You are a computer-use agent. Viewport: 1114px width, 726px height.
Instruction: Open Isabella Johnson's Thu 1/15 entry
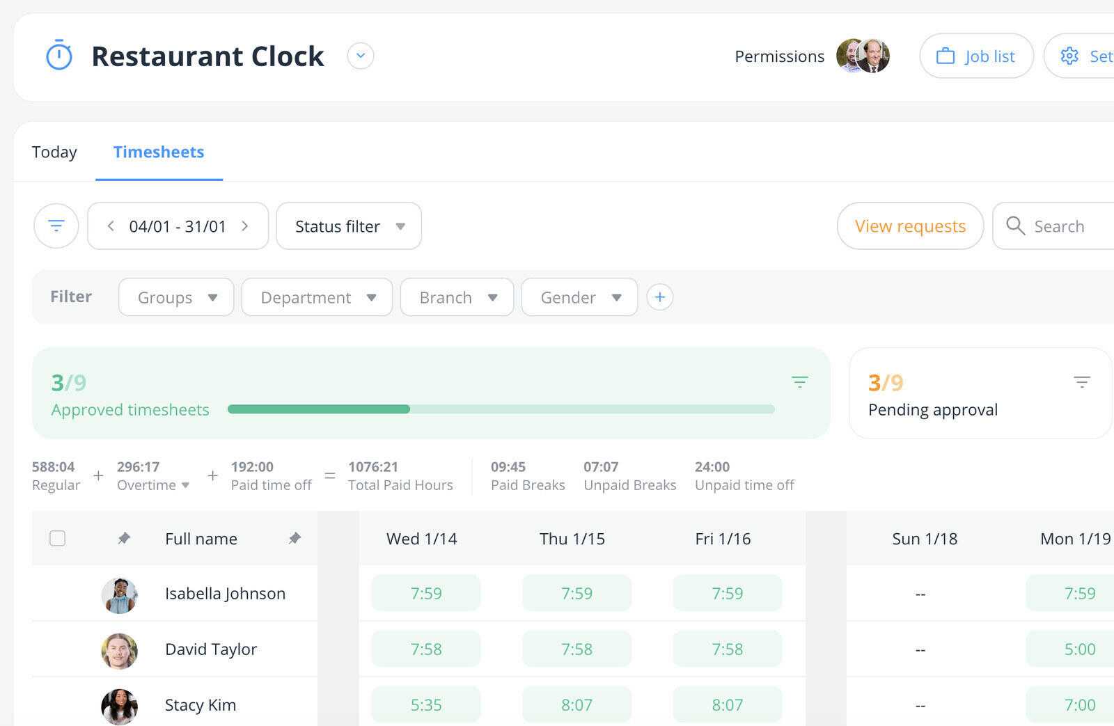(x=576, y=593)
